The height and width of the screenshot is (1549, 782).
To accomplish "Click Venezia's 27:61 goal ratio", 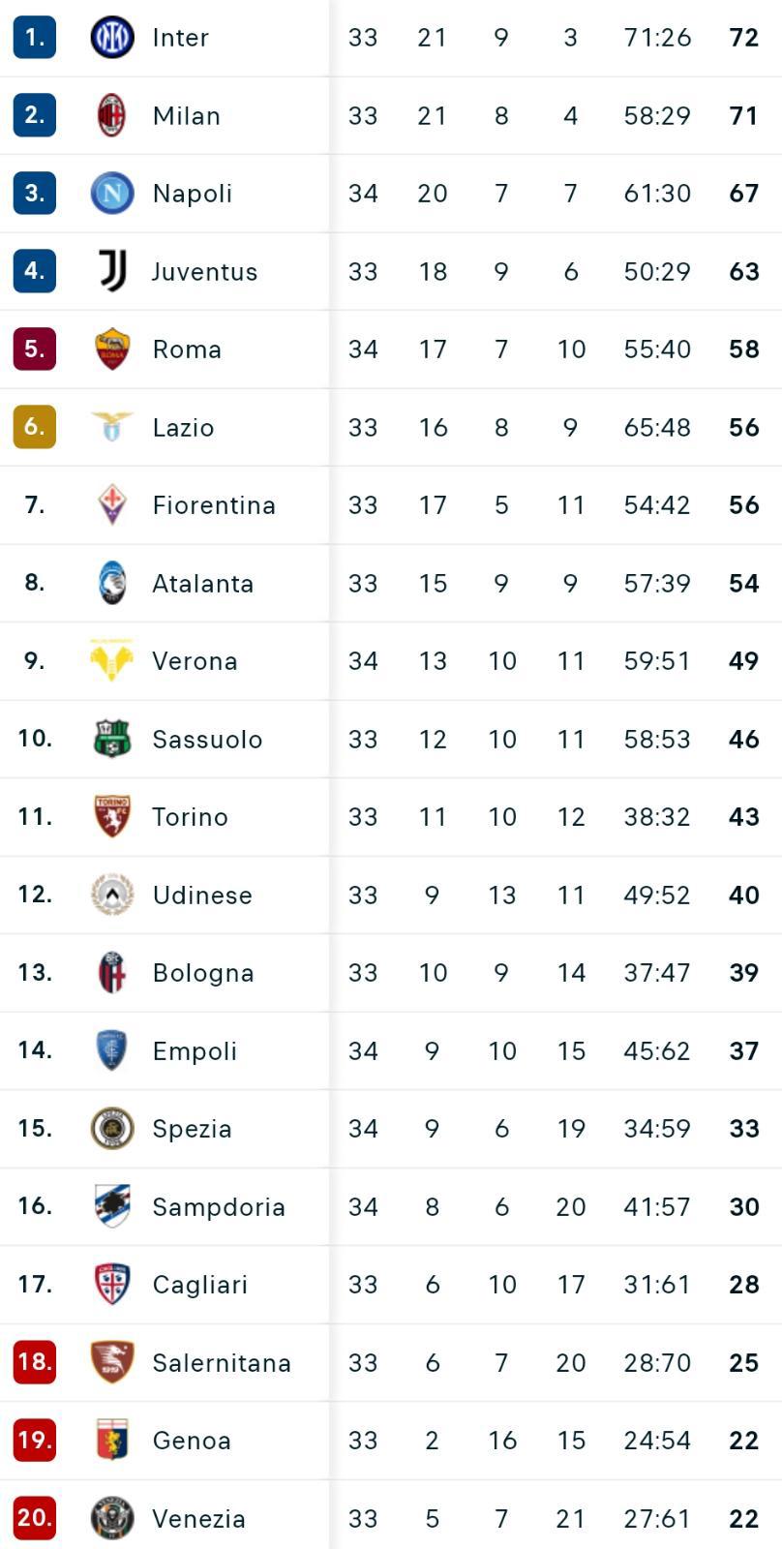I will tap(657, 1518).
